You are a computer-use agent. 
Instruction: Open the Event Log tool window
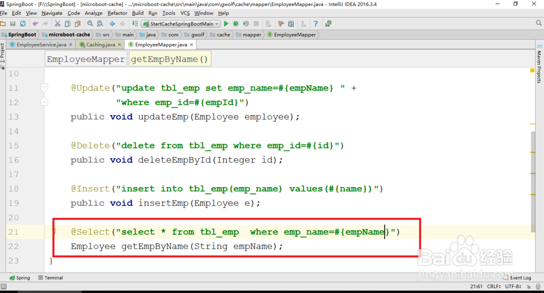(517, 278)
